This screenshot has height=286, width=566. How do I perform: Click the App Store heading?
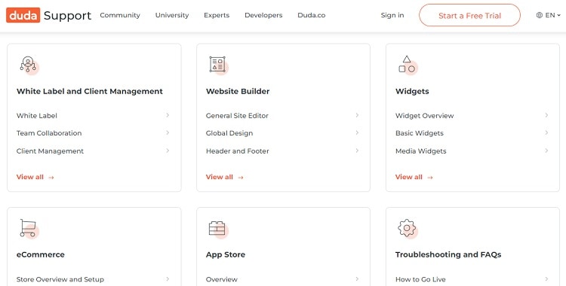[x=226, y=254]
